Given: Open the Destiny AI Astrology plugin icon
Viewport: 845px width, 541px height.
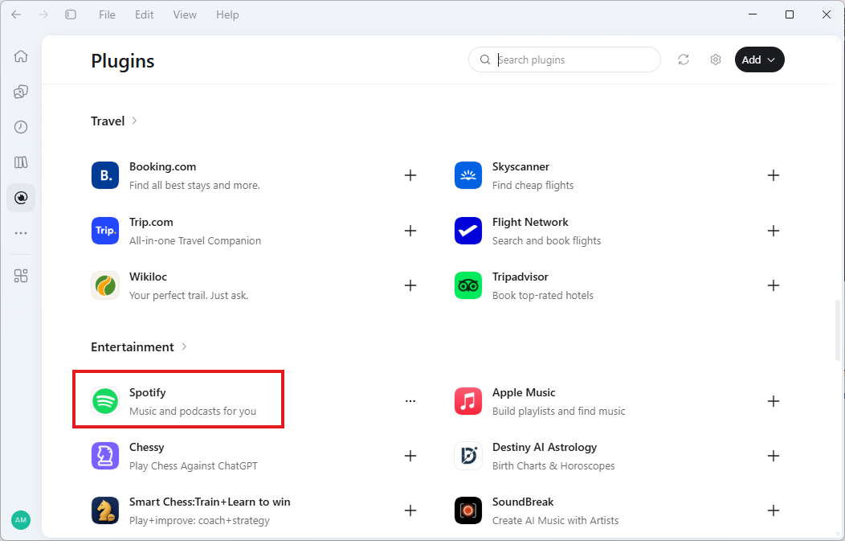Looking at the screenshot, I should click(x=468, y=456).
